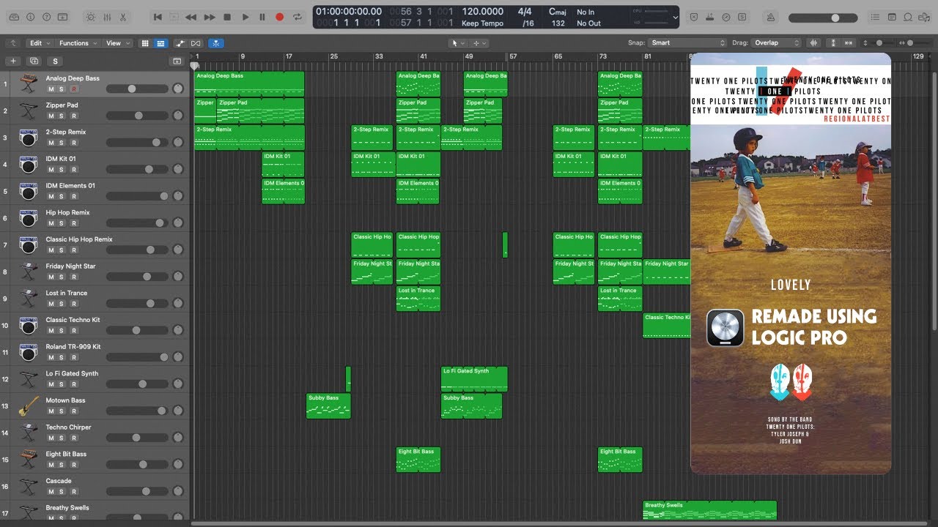Select the Classic Techno Kit region
This screenshot has width=938, height=527.
(666, 326)
